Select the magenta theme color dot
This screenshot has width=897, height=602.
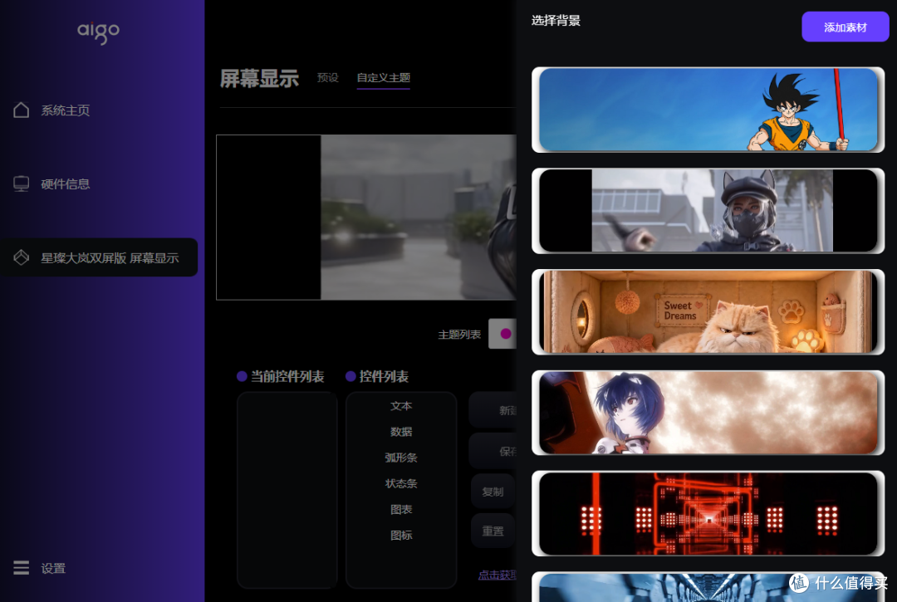506,334
